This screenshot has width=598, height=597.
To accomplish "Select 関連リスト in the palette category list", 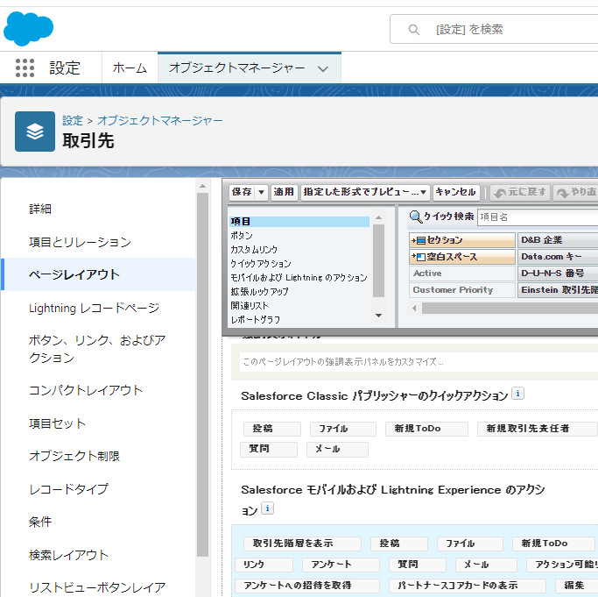I will tap(248, 306).
